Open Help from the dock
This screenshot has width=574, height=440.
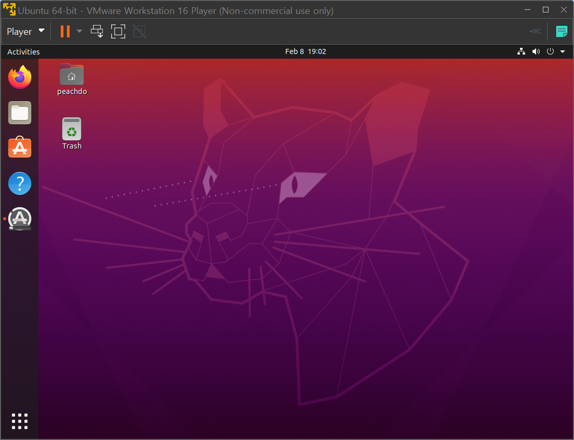(x=20, y=183)
